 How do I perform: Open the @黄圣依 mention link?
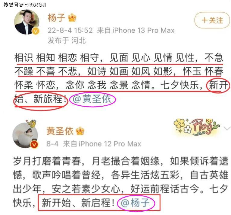(92, 99)
